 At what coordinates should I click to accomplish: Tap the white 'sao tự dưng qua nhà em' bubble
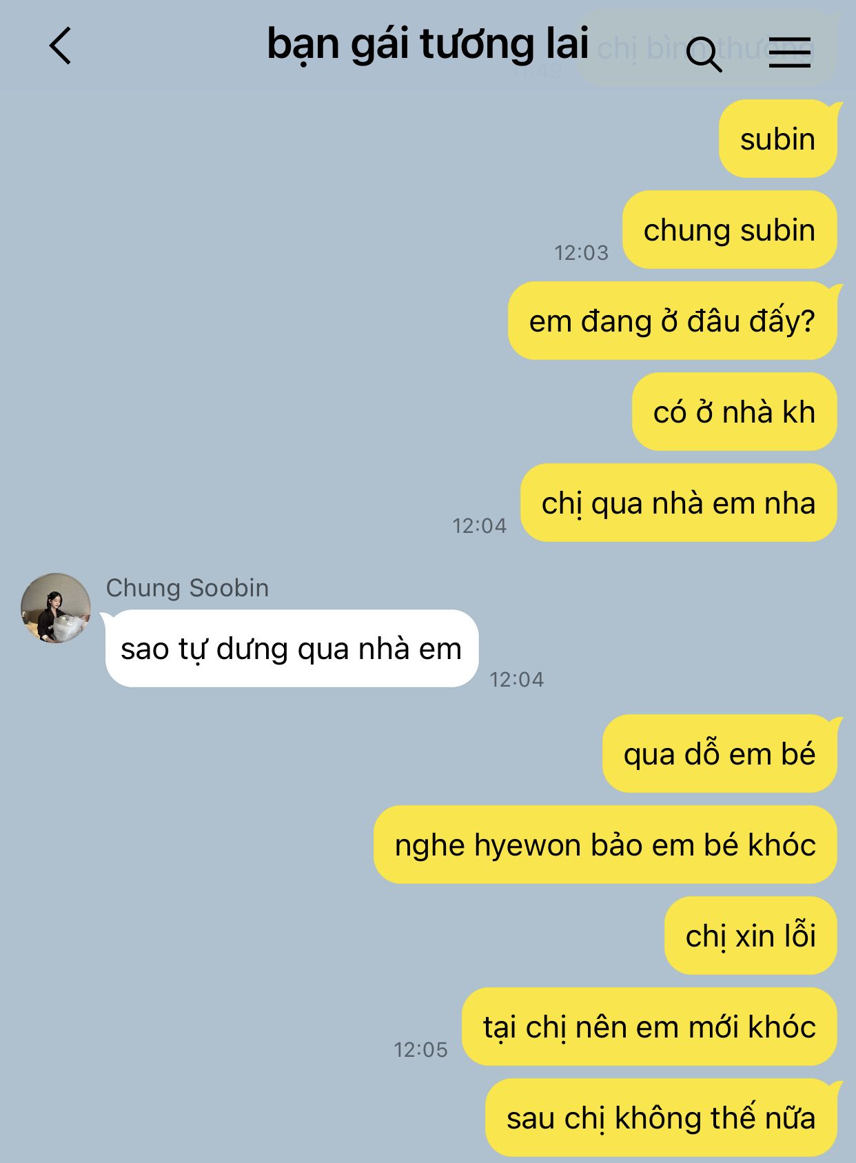click(292, 648)
